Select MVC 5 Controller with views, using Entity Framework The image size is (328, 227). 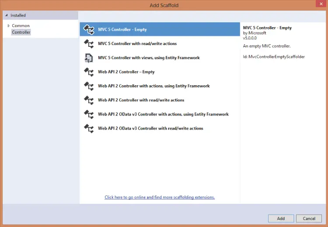coord(160,58)
